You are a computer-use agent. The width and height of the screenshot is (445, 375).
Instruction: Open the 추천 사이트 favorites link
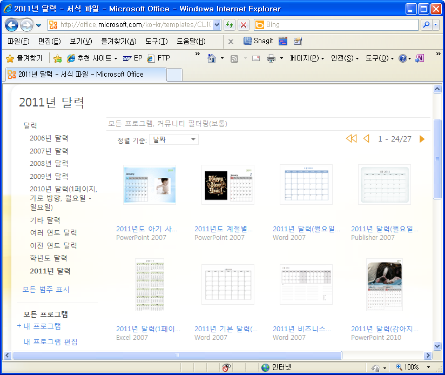click(x=92, y=58)
